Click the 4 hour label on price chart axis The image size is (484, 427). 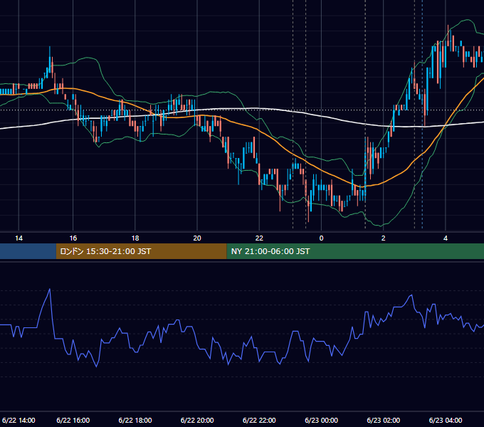point(446,238)
